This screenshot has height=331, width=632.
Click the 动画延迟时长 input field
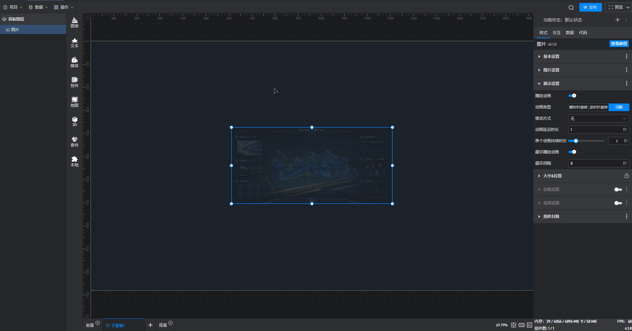tap(595, 130)
